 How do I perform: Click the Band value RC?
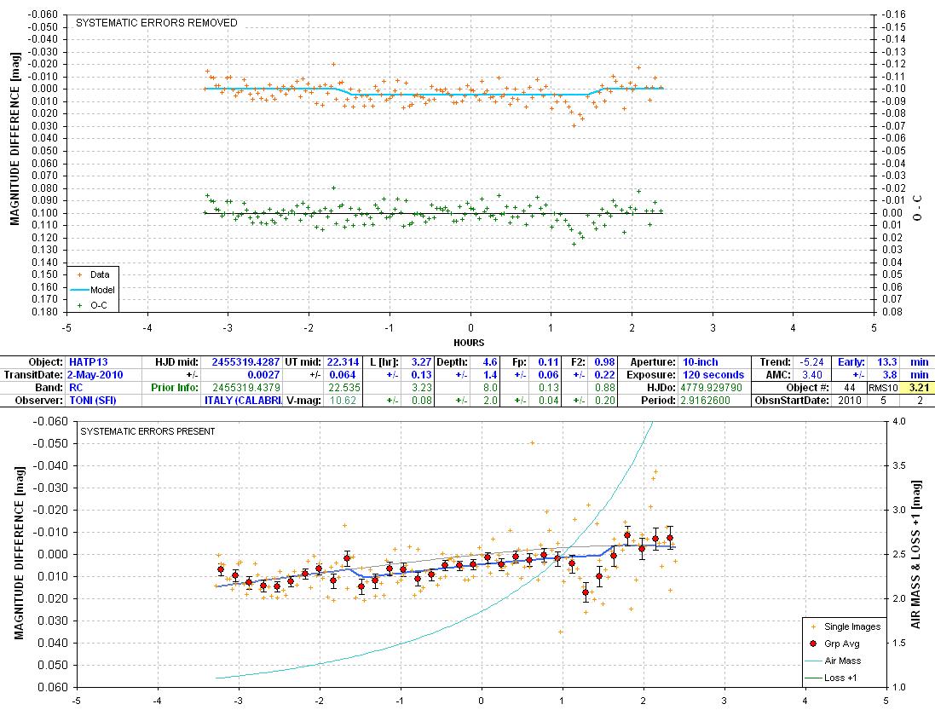pyautogui.click(x=76, y=388)
